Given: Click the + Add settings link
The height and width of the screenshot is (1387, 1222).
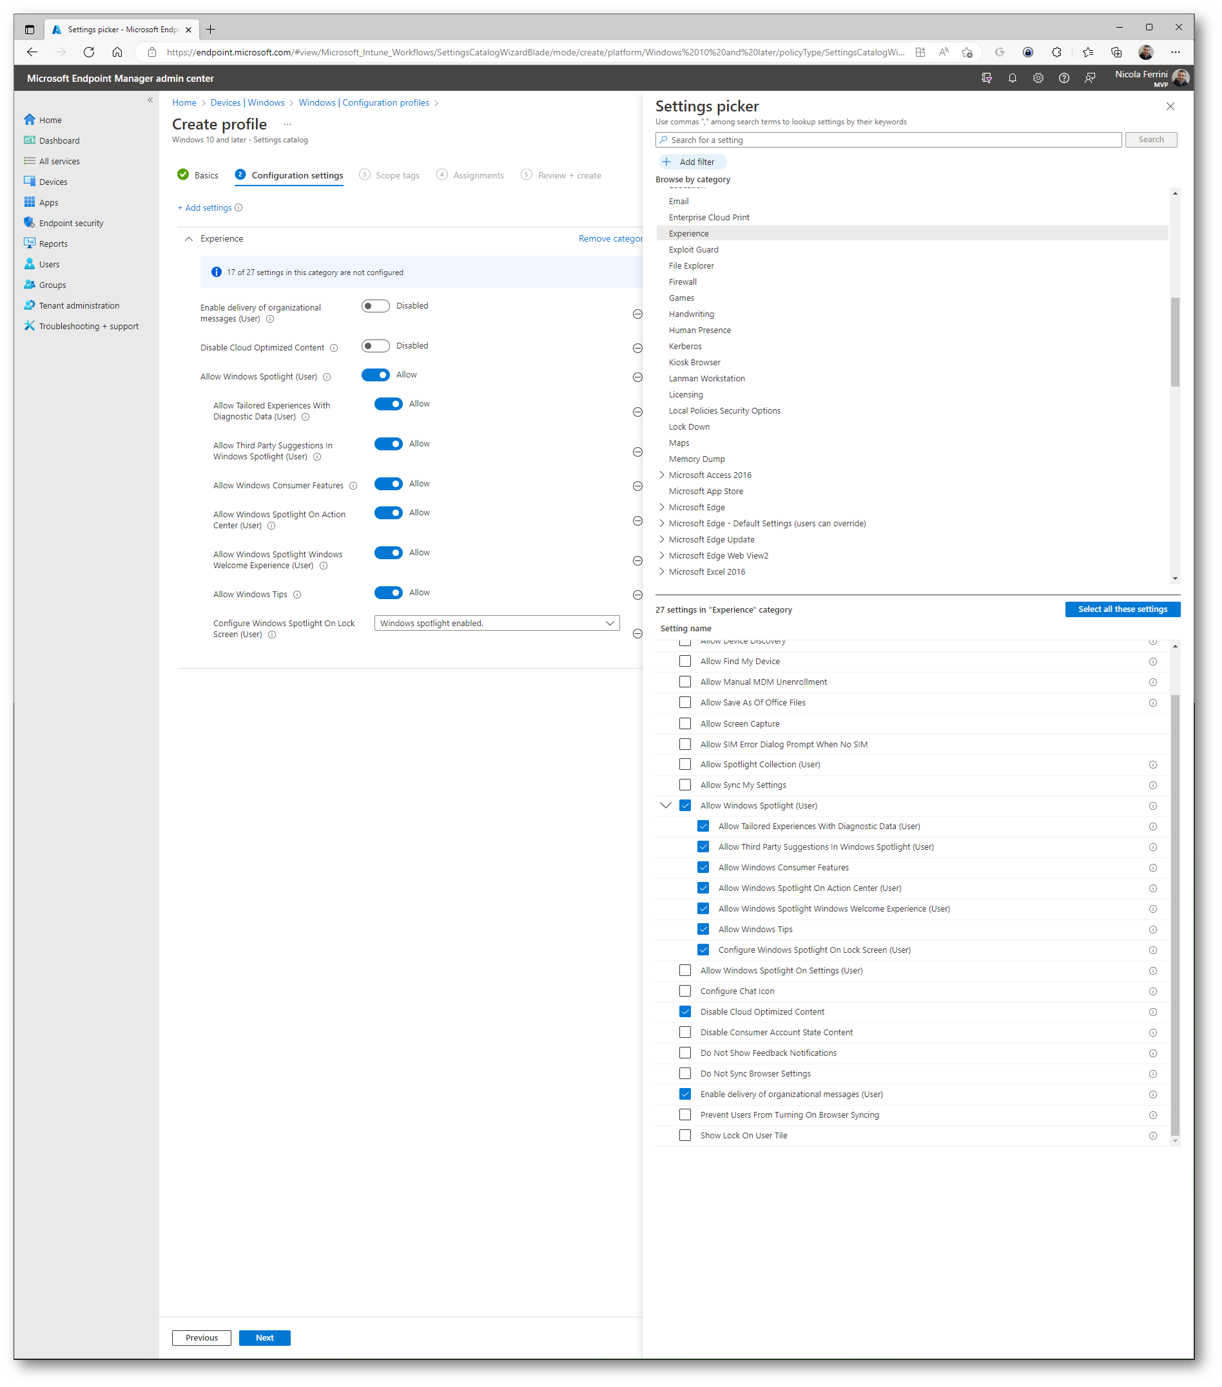Looking at the screenshot, I should click(x=204, y=207).
